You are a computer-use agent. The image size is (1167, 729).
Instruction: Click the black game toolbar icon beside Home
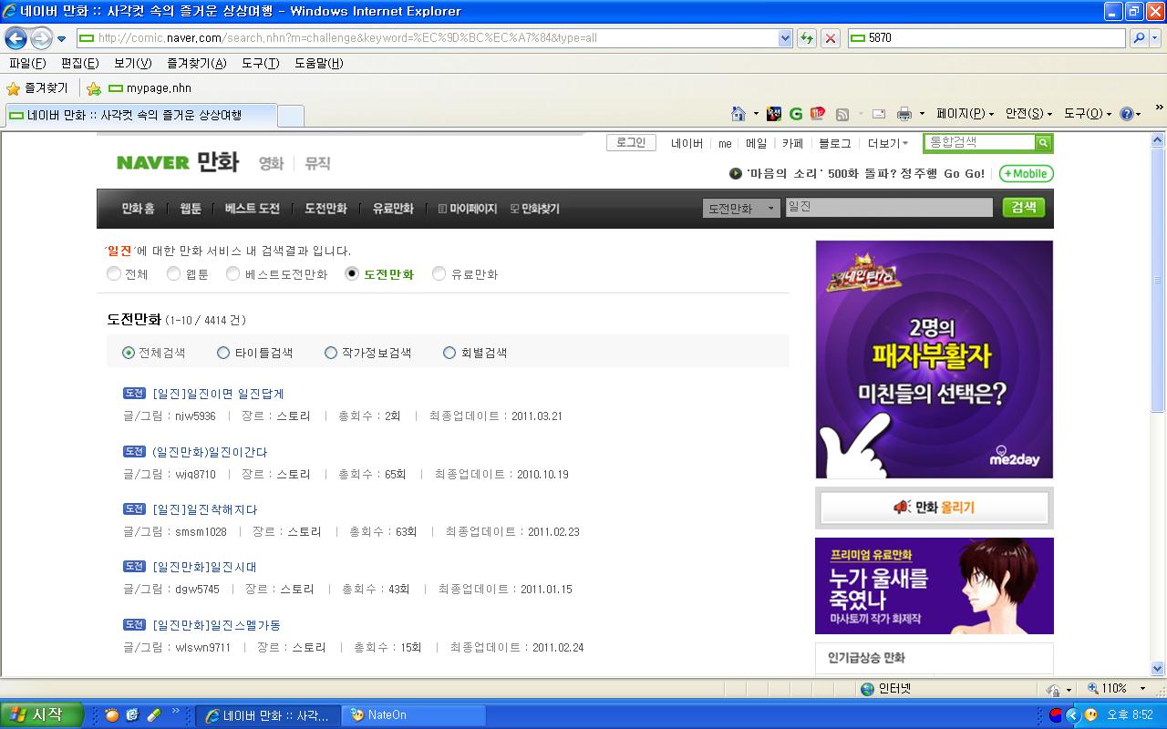click(773, 114)
